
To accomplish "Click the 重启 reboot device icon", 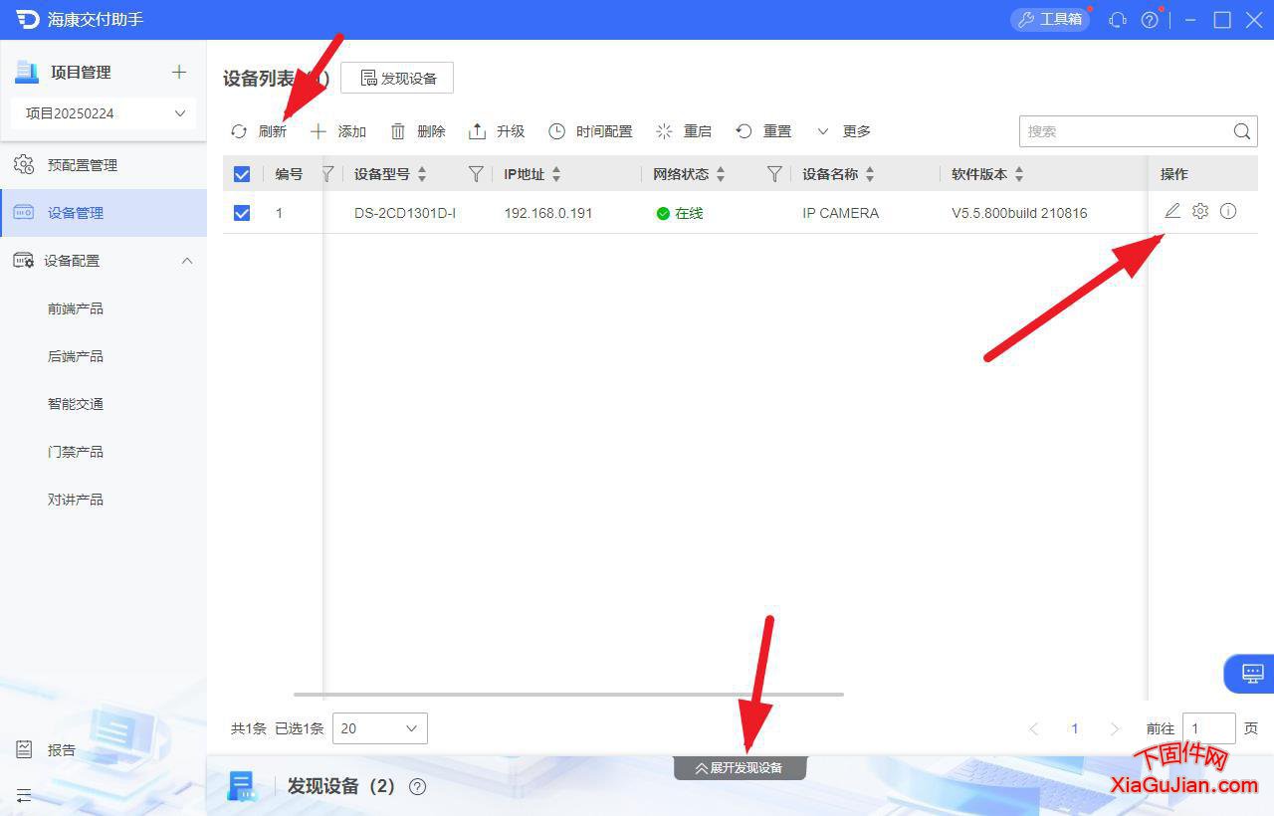I will click(x=664, y=130).
